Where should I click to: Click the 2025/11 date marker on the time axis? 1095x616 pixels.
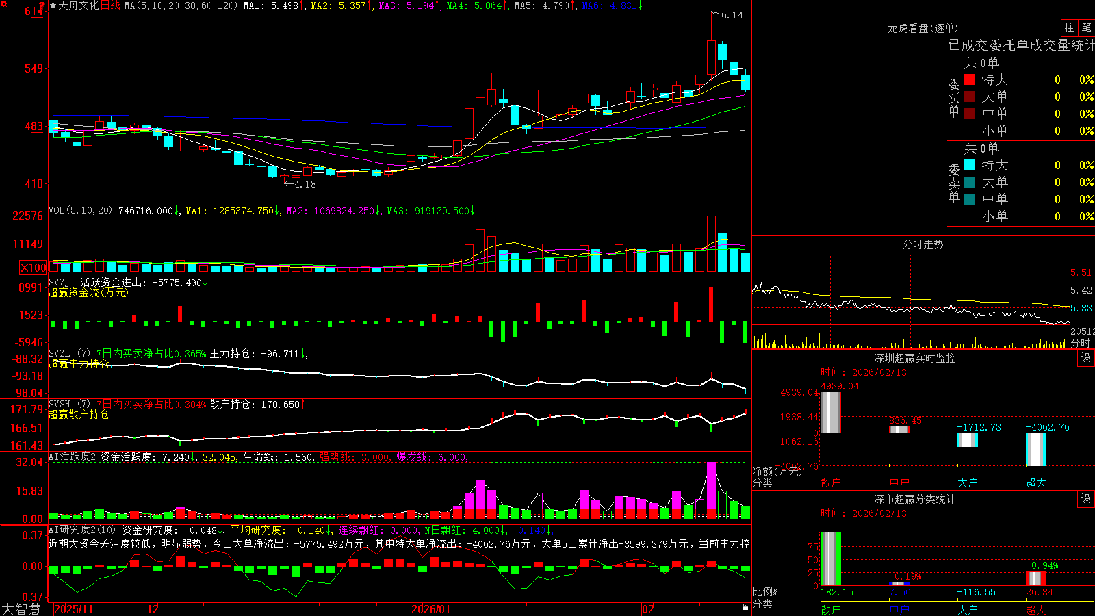(x=73, y=609)
